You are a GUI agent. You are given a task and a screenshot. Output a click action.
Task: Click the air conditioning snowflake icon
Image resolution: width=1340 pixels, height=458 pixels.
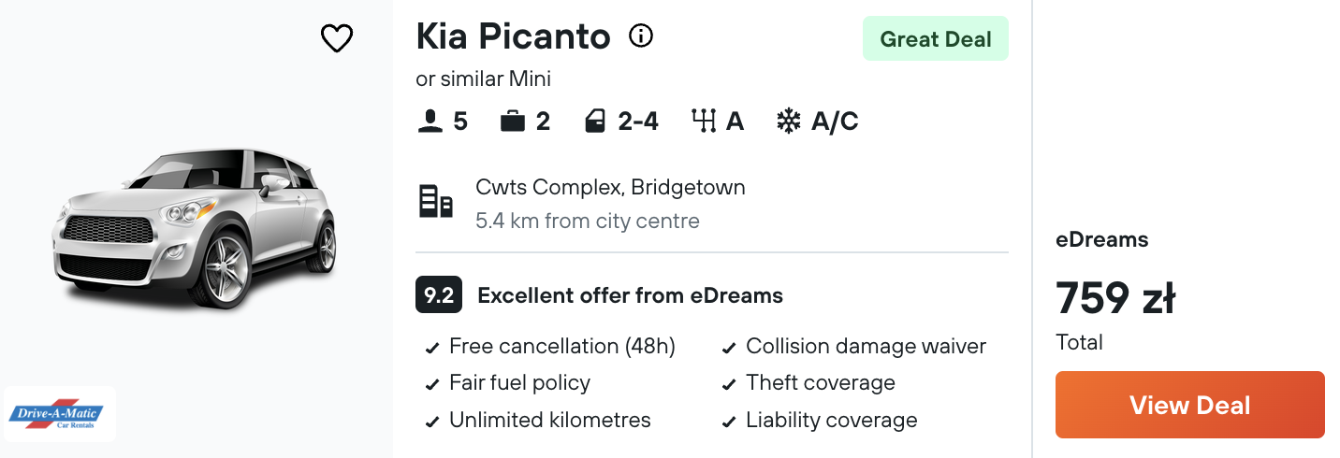(789, 122)
